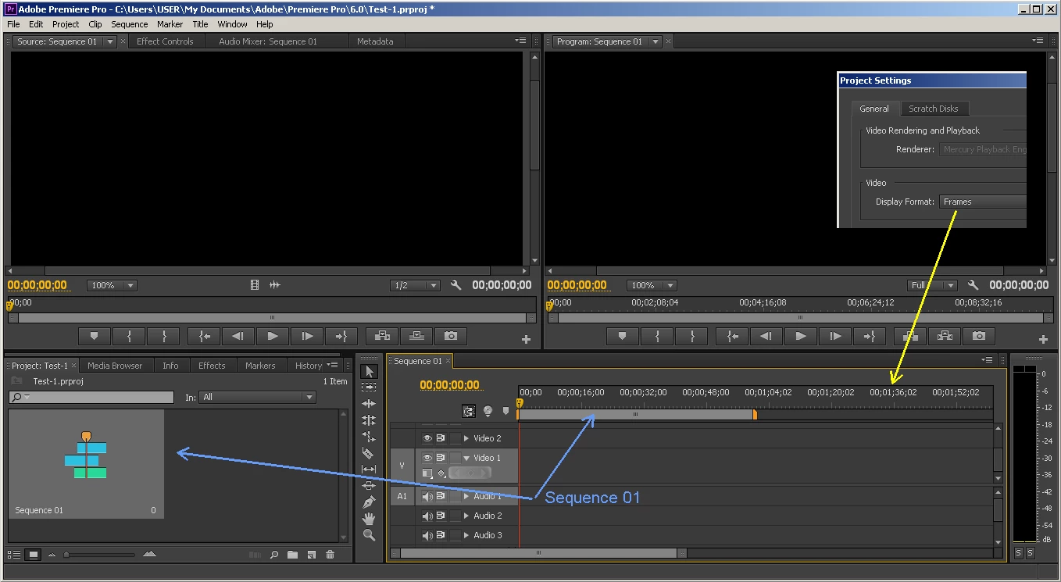Open Program monitor button editor plus icon
The width and height of the screenshot is (1061, 582).
(x=1043, y=339)
